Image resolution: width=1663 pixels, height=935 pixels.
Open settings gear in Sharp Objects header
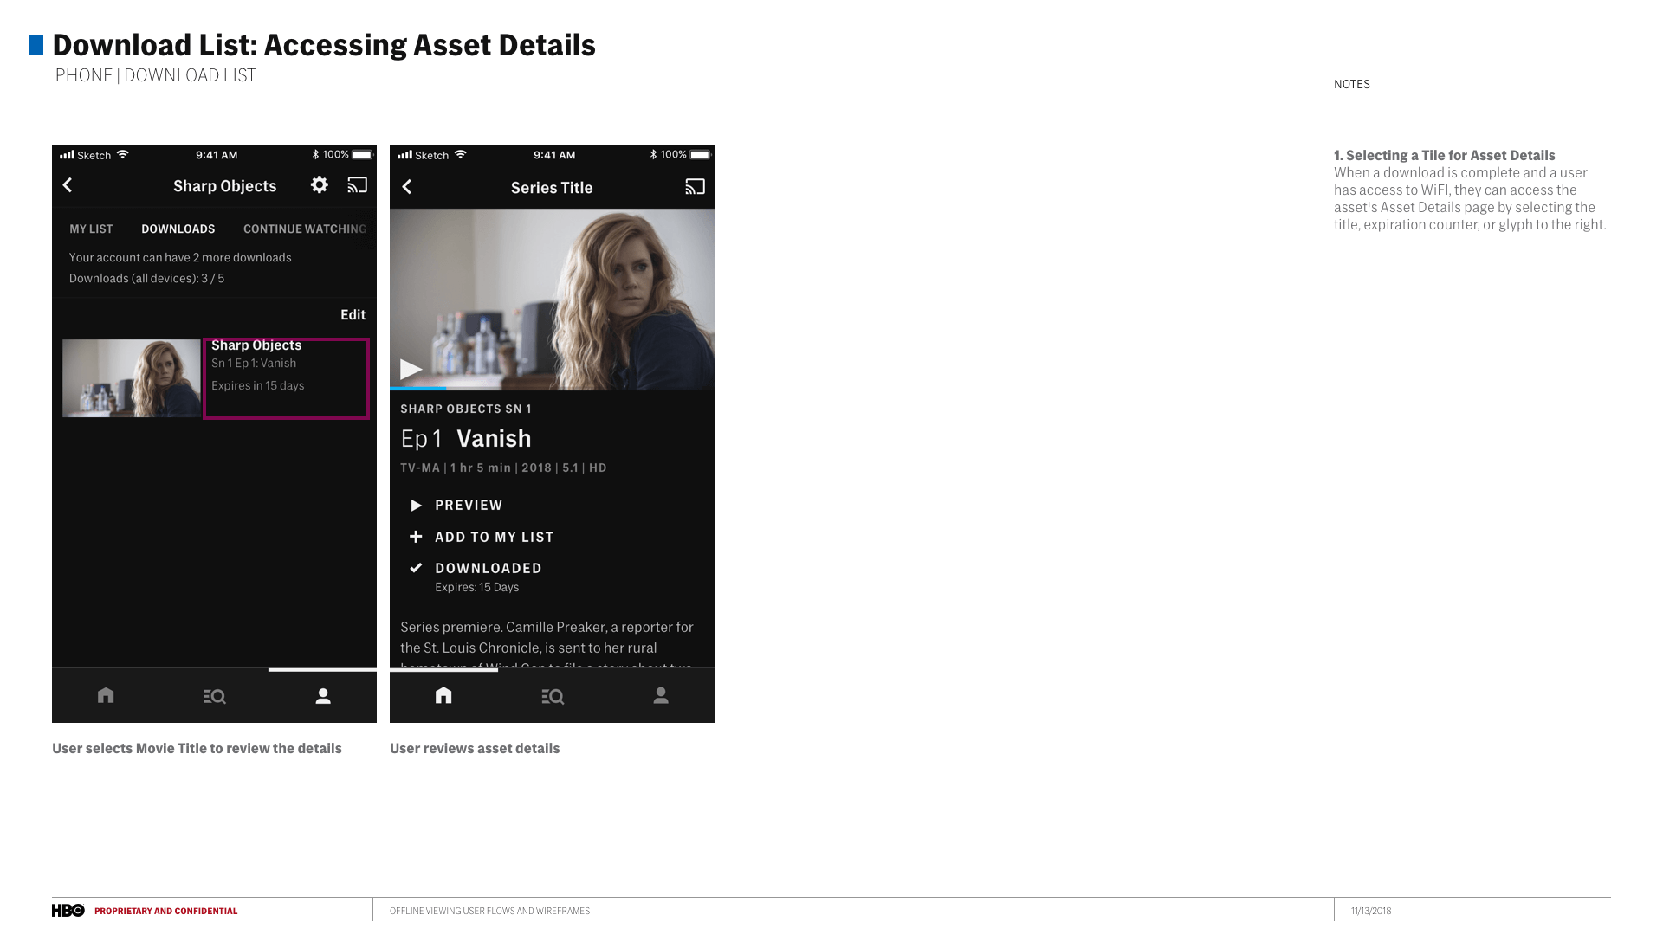tap(320, 184)
